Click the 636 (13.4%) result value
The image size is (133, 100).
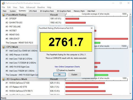(55, 91)
